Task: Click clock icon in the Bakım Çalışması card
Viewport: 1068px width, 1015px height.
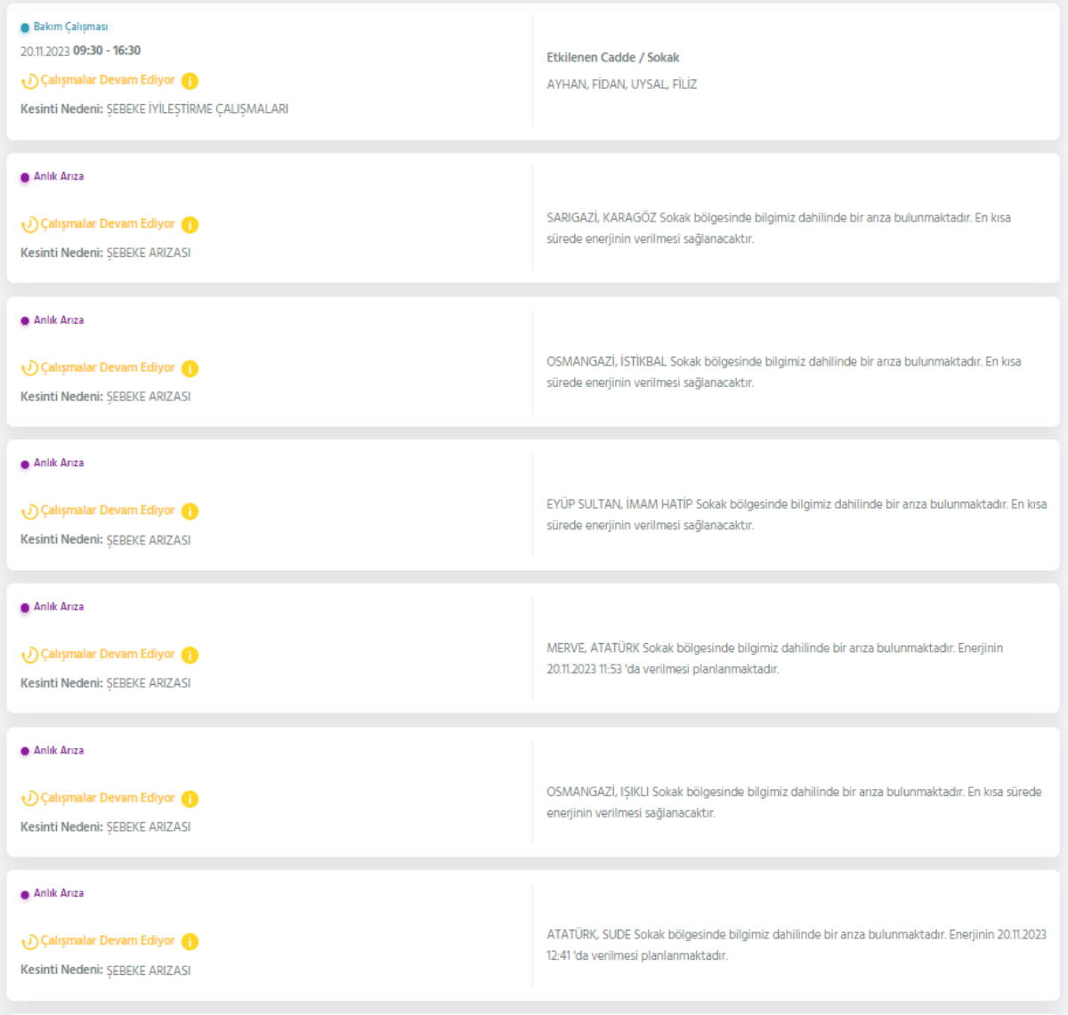Action: click(29, 81)
